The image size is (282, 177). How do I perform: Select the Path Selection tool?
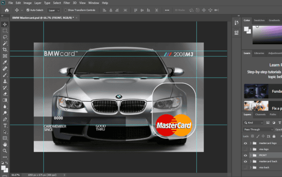pos(5,132)
